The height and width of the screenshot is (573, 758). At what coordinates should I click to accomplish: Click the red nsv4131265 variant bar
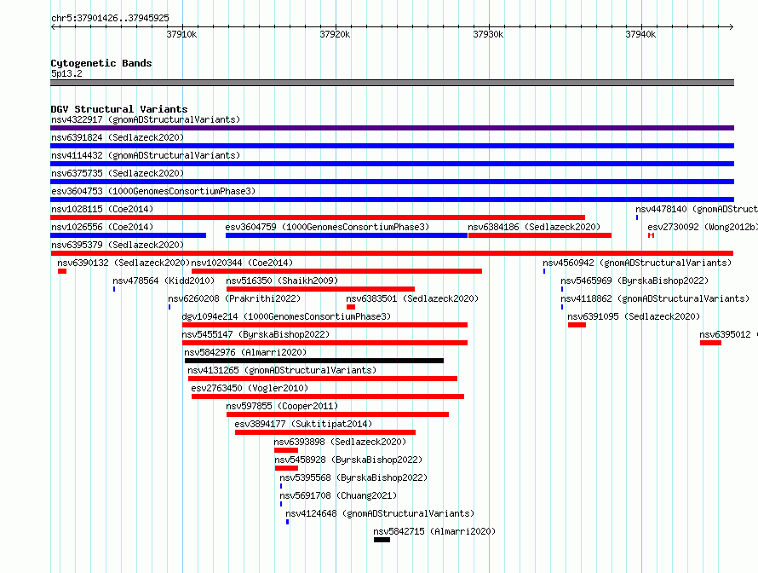pos(323,379)
